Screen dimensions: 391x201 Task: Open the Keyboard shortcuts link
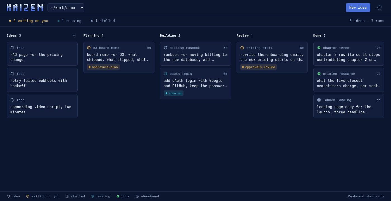[x=366, y=196]
